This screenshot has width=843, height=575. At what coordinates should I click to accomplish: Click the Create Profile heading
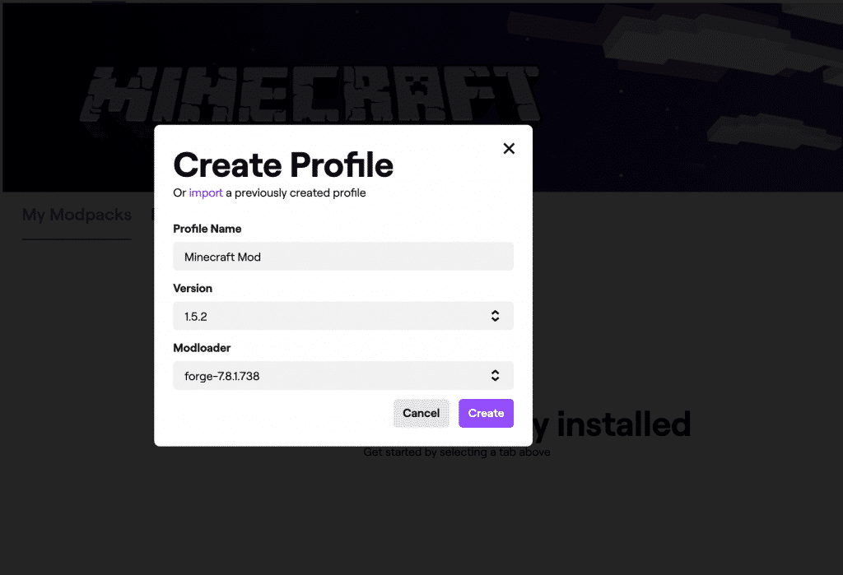tap(283, 165)
